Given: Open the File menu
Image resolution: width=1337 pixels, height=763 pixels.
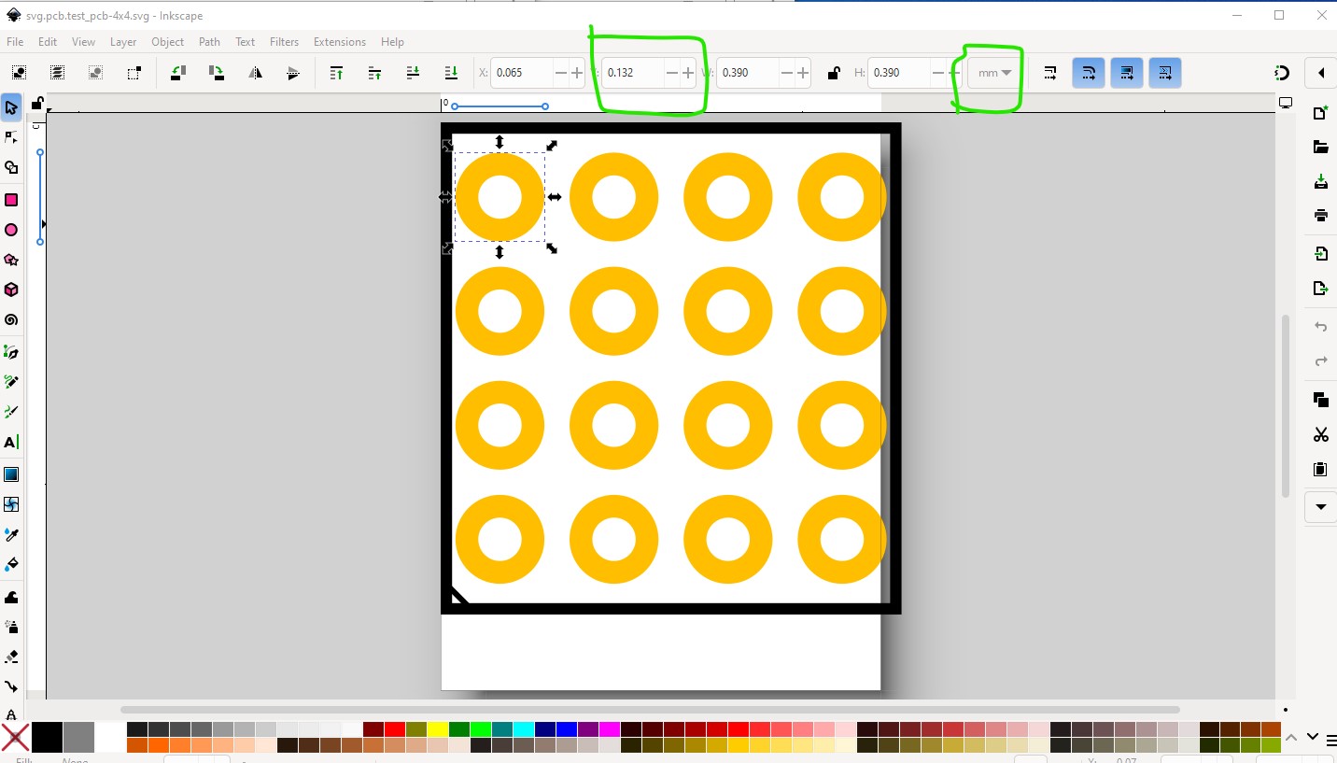Looking at the screenshot, I should pyautogui.click(x=15, y=42).
